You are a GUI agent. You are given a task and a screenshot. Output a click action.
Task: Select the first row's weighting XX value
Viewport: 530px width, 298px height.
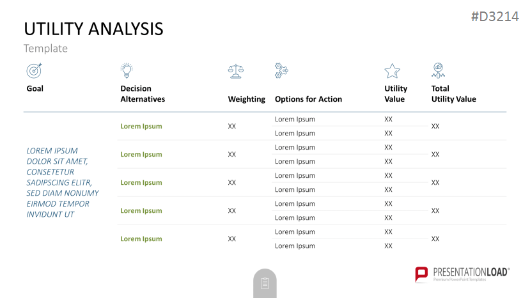pyautogui.click(x=231, y=126)
